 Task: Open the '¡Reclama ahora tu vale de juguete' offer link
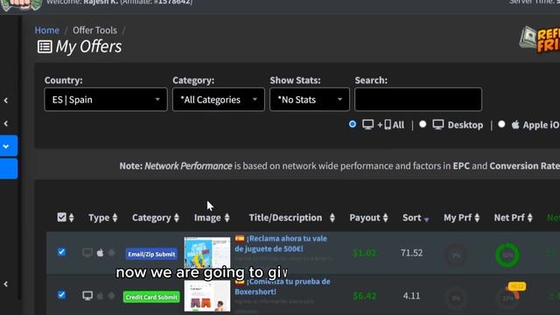281,243
